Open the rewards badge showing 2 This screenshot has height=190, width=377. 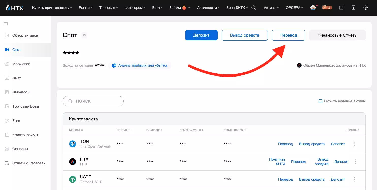[x=327, y=8]
